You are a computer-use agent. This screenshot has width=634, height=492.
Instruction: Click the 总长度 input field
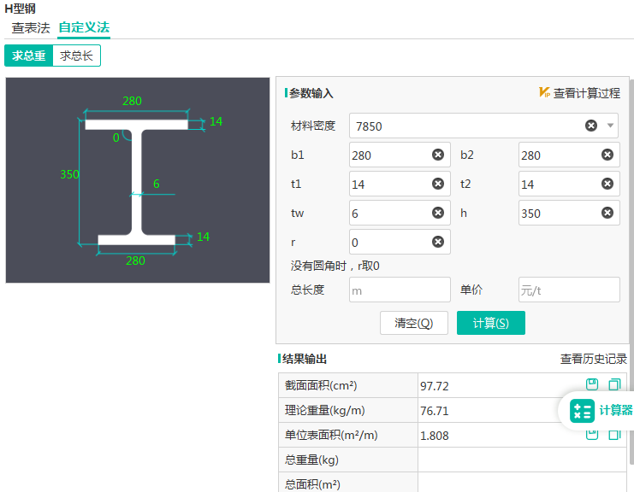click(x=400, y=290)
